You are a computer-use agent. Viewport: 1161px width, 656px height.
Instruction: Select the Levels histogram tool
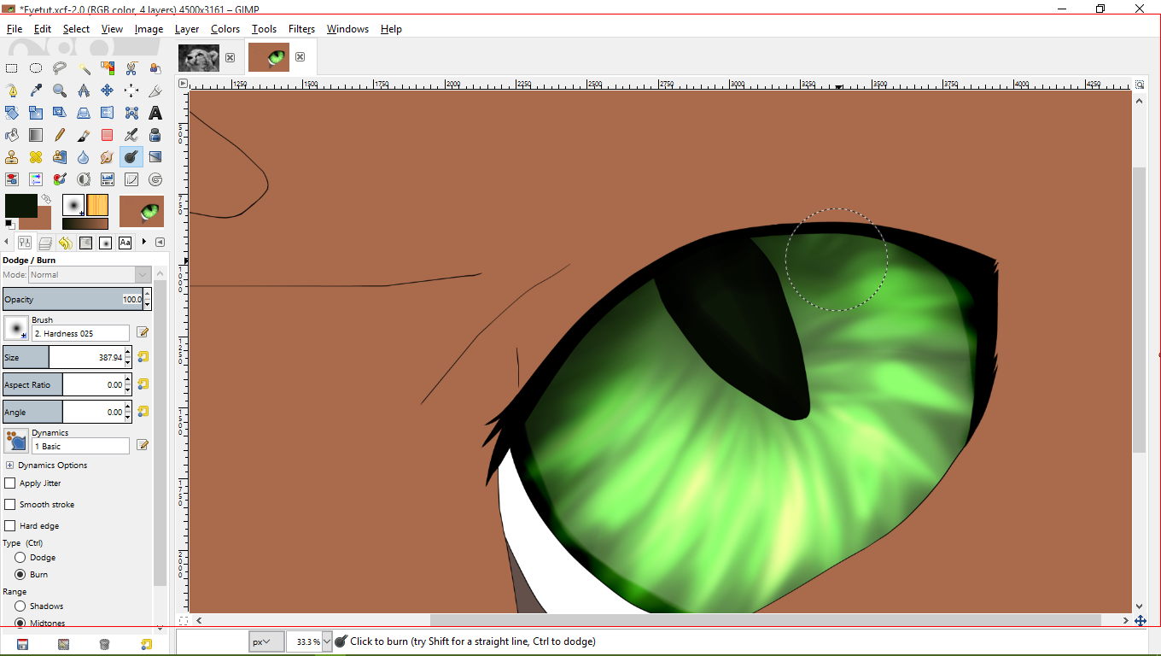108,179
